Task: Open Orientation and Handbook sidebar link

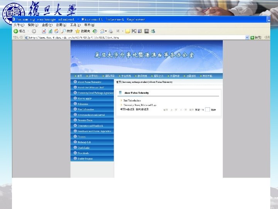Action: click(90, 126)
